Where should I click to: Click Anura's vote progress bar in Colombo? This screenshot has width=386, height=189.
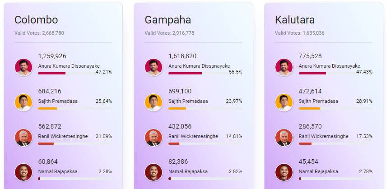click(x=52, y=73)
